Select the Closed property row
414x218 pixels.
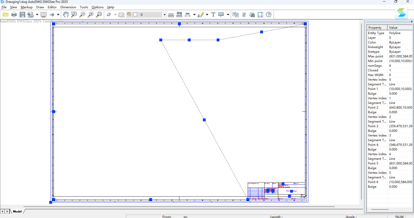click(x=389, y=70)
